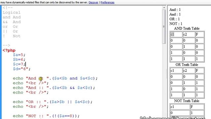Click the F header in NOT table
The height and width of the screenshot is (119, 211).
[x=197, y=107]
